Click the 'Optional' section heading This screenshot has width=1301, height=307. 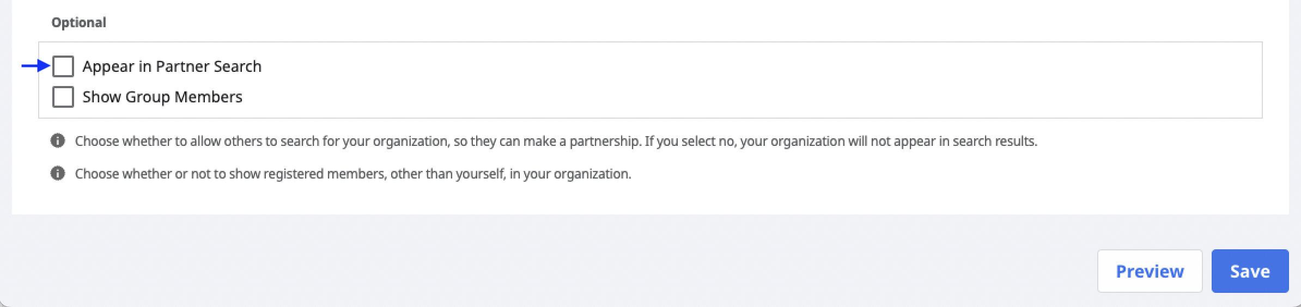point(78,22)
